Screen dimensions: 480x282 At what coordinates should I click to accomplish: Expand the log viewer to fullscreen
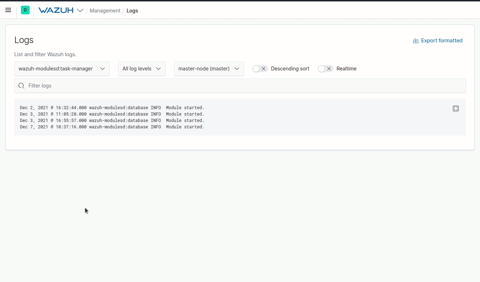(x=456, y=108)
